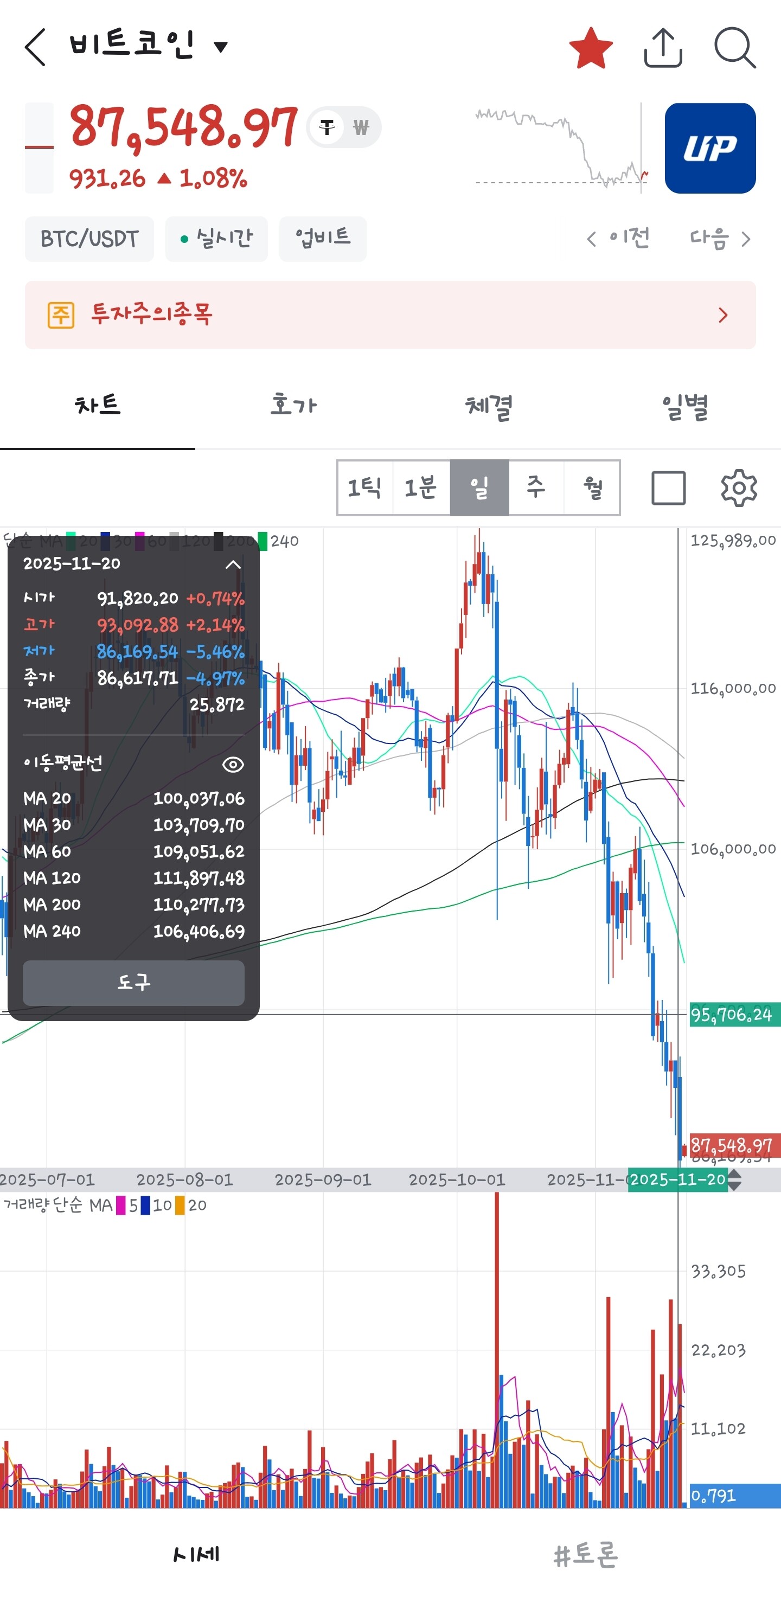The width and height of the screenshot is (781, 1603).
Task: Tap the MA 240 value 106,406.69
Action: 199,931
